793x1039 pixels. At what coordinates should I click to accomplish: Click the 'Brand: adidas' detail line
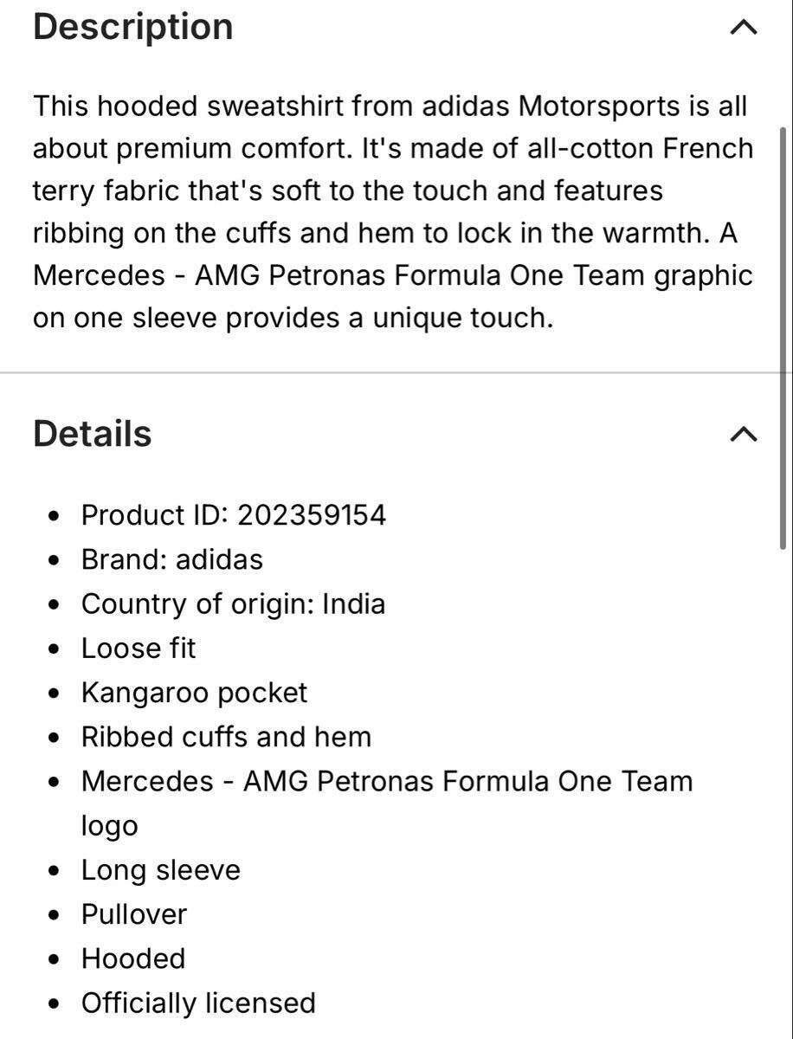(x=171, y=559)
